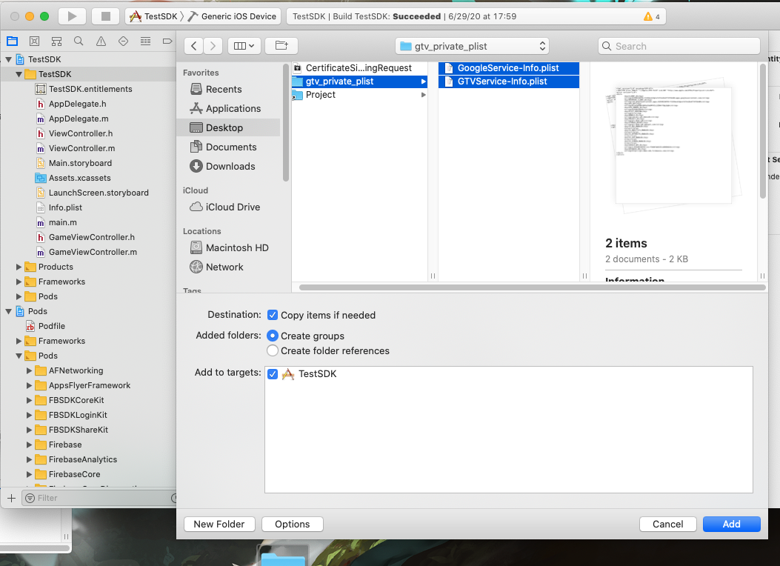This screenshot has height=566, width=780.
Task: Open the Breakpoint navigator icon
Action: click(167, 41)
